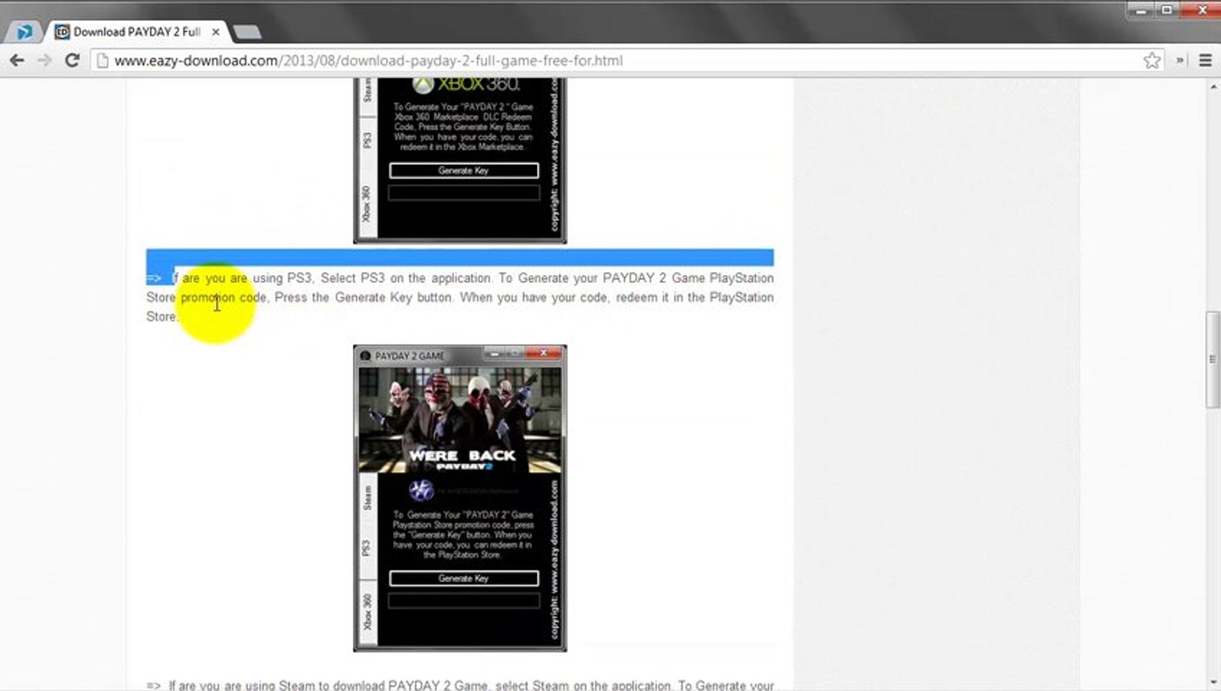Click the text "Press the Generate Key button"

pos(363,297)
